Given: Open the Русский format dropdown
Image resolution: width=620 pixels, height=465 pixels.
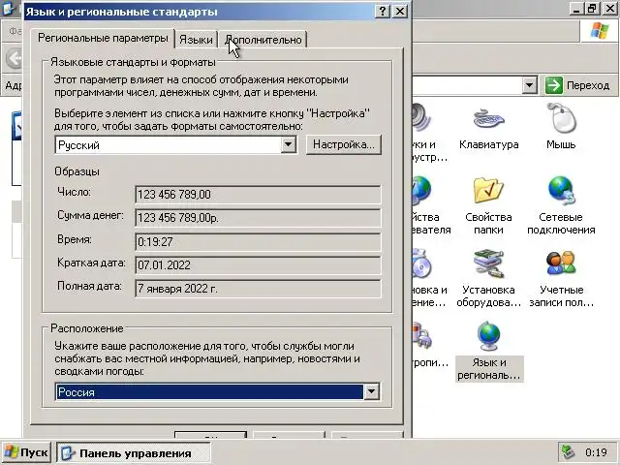Looking at the screenshot, I should pyautogui.click(x=289, y=144).
